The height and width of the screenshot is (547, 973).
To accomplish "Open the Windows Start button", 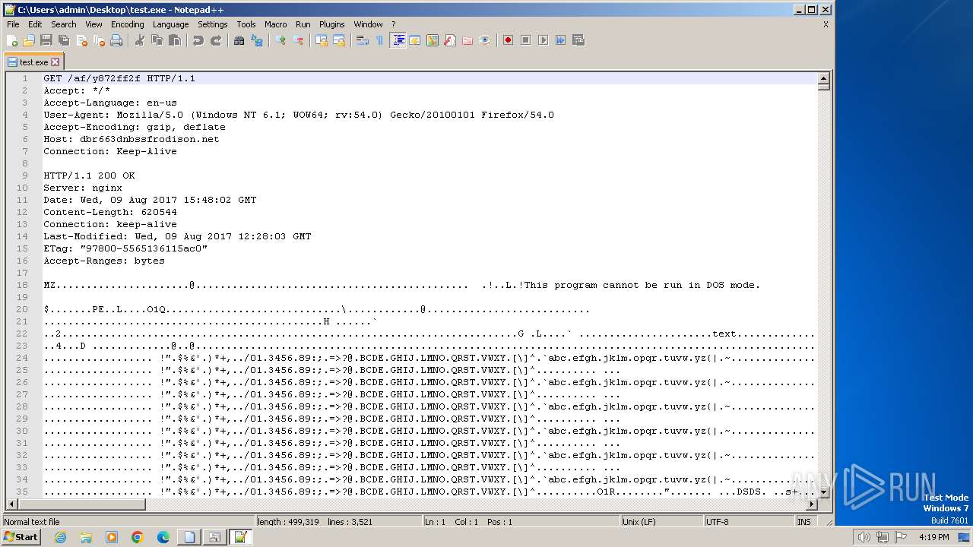I will (21, 537).
